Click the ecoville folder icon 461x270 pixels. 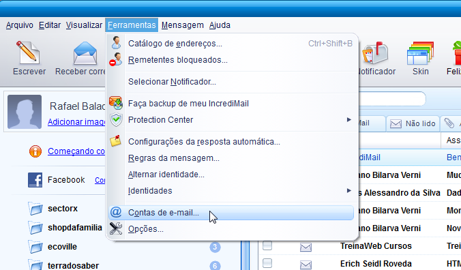pos(35,247)
